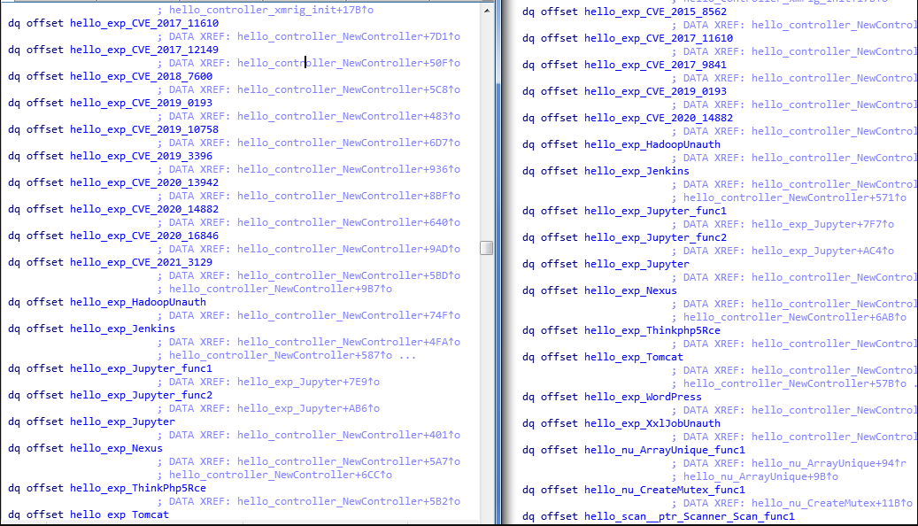Screen dimensions: 918x526
Task: Select hello_nu_ArrayUnique_func1 in the right pane
Action: pos(665,450)
